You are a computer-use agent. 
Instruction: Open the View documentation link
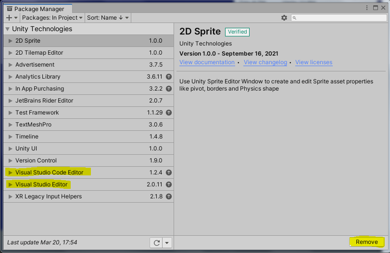tap(207, 62)
